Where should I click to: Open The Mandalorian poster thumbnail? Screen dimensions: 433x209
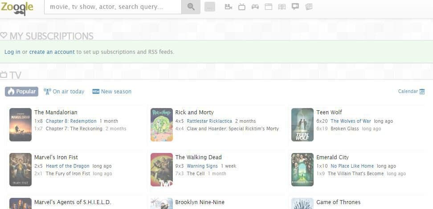20,125
